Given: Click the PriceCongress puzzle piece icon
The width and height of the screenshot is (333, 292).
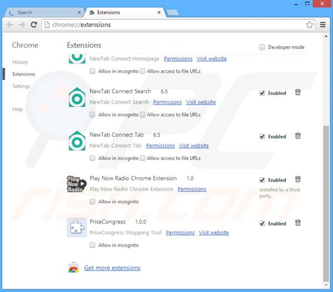Looking at the screenshot, I should pyautogui.click(x=77, y=227).
